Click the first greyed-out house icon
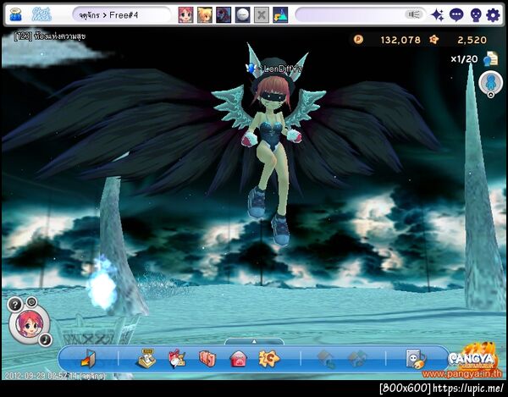The width and height of the screenshot is (508, 397). (326, 359)
